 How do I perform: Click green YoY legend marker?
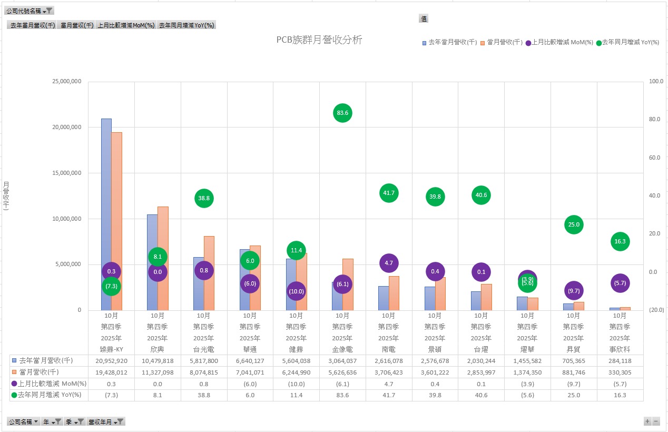pyautogui.click(x=598, y=43)
